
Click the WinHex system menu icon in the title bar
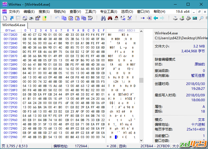click(x=5, y=4)
